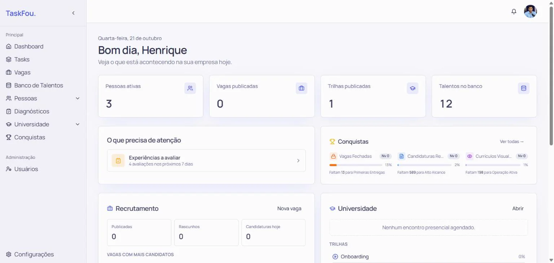
Task: Click the Nova vaga button
Action: (289, 209)
